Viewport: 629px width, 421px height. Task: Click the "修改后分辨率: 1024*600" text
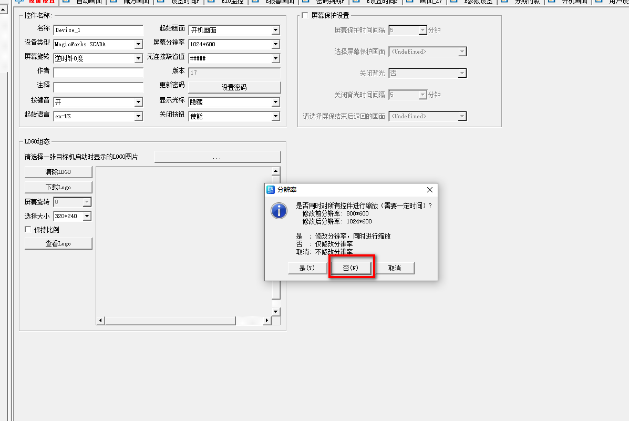click(337, 221)
